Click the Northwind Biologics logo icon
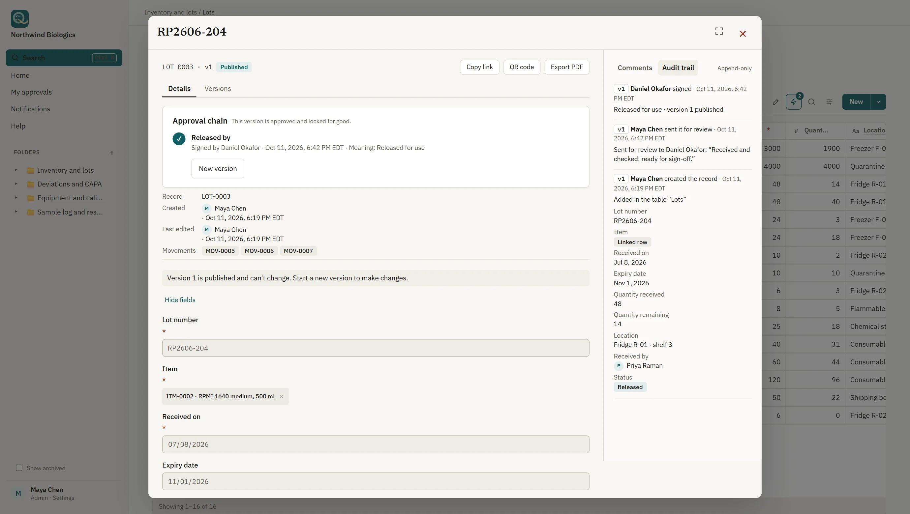Screen dimensions: 910x514 click(20, 18)
